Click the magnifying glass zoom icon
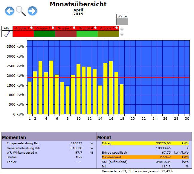Image resolution: width=194 pixels, height=174 pixels. [x=21, y=11]
